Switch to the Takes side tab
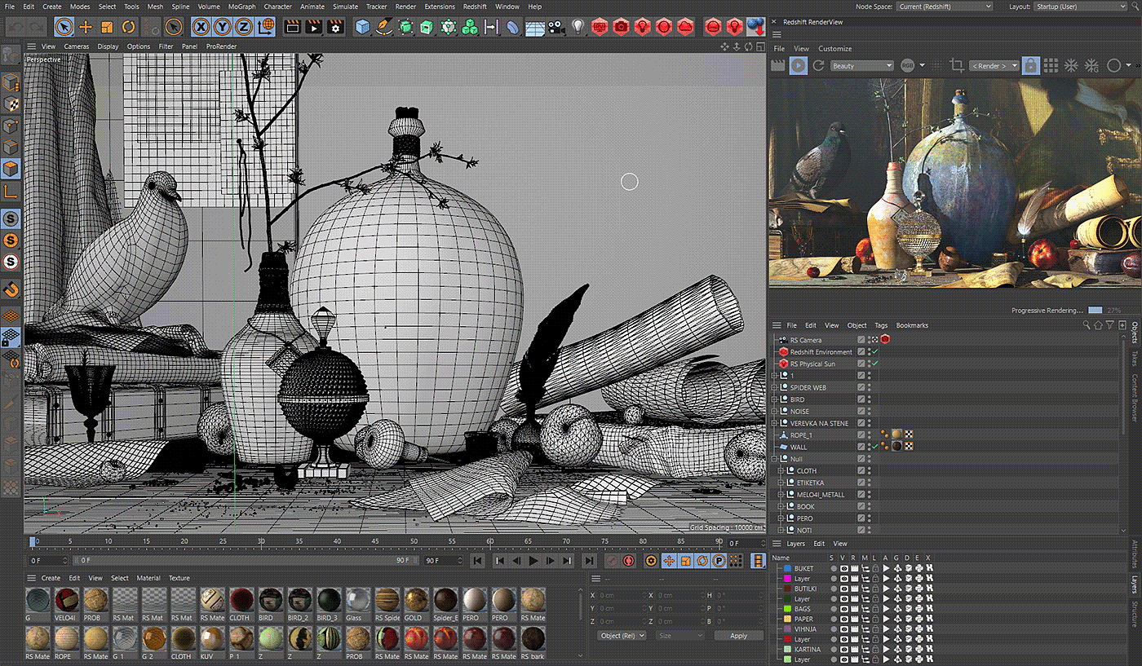Screen dimensions: 1142x666 [1134, 359]
